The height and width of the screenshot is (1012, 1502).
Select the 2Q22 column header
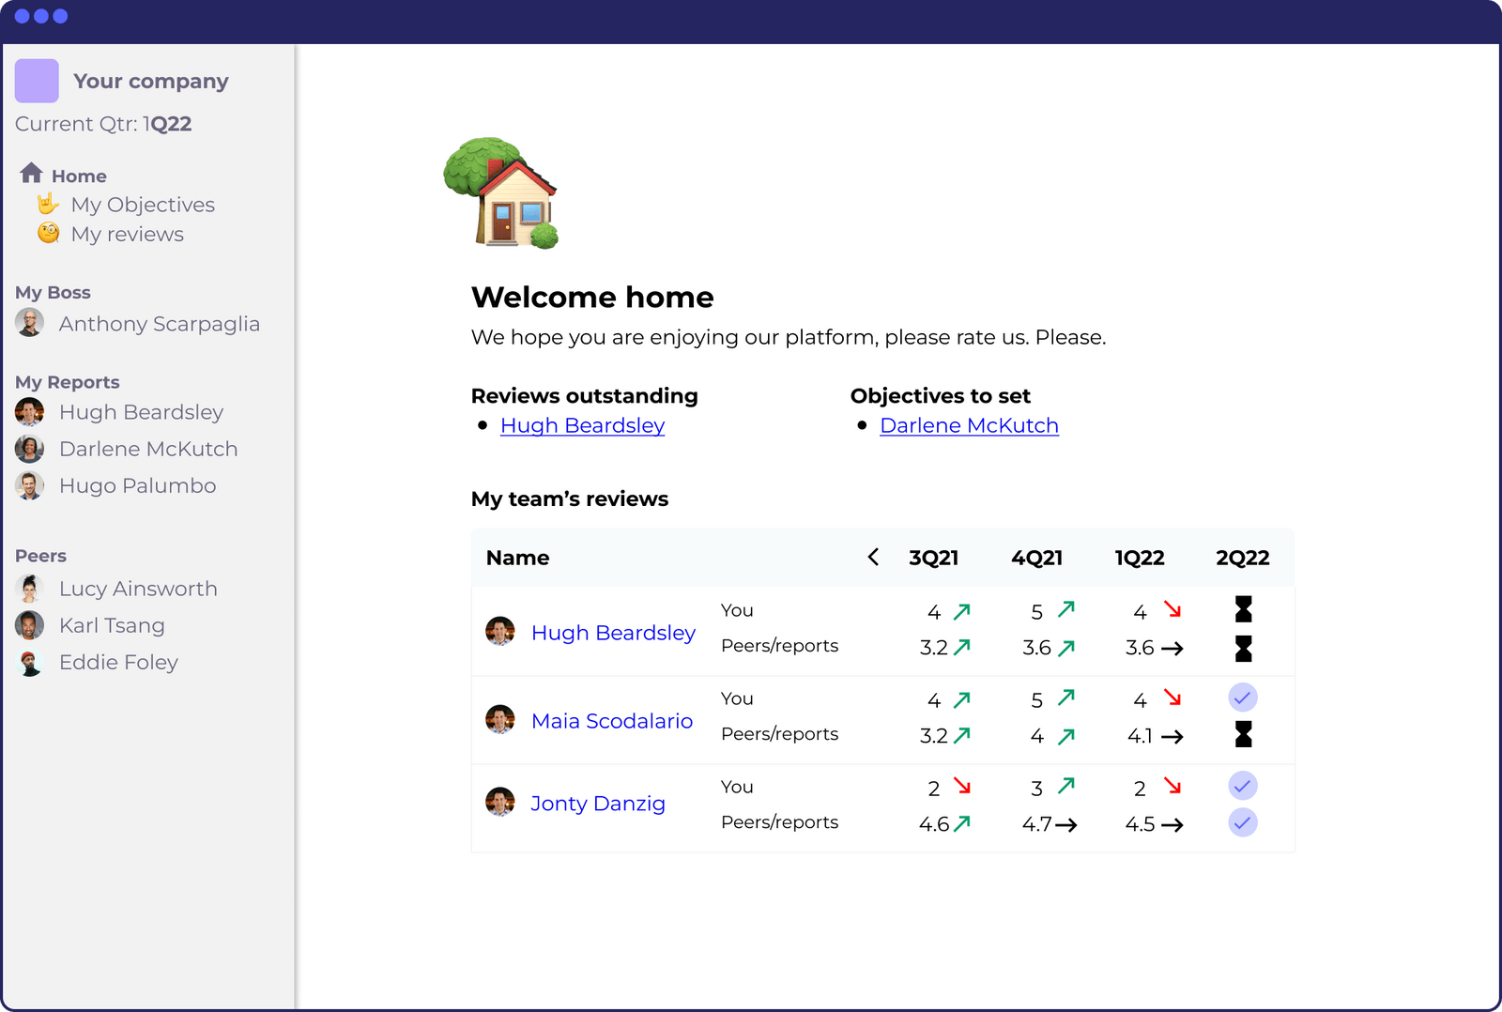1243,557
